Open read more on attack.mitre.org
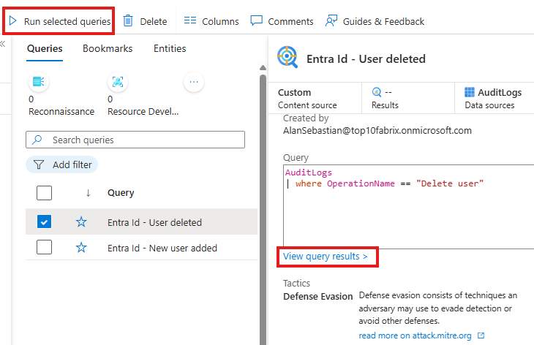 pyautogui.click(x=415, y=335)
